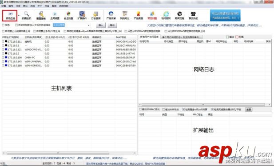
Task: Check row checkbox for 172.16.0.3
Action: (3, 45)
